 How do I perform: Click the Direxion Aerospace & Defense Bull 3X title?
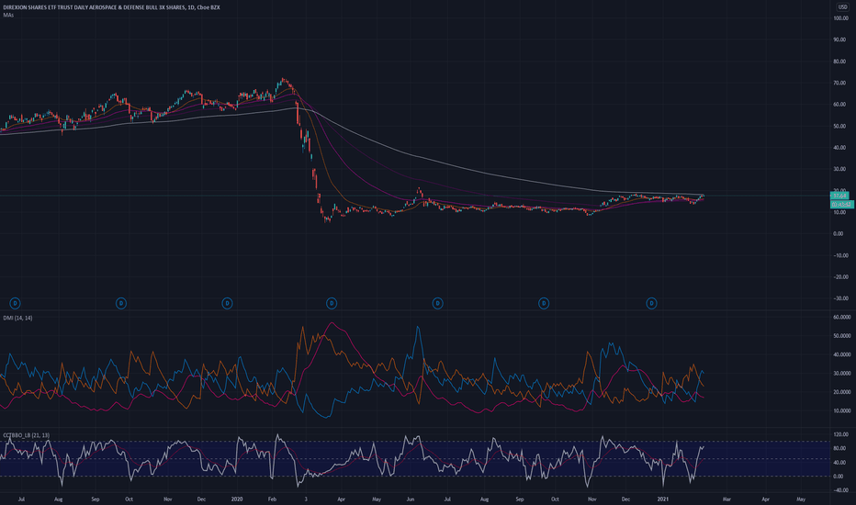(x=111, y=7)
